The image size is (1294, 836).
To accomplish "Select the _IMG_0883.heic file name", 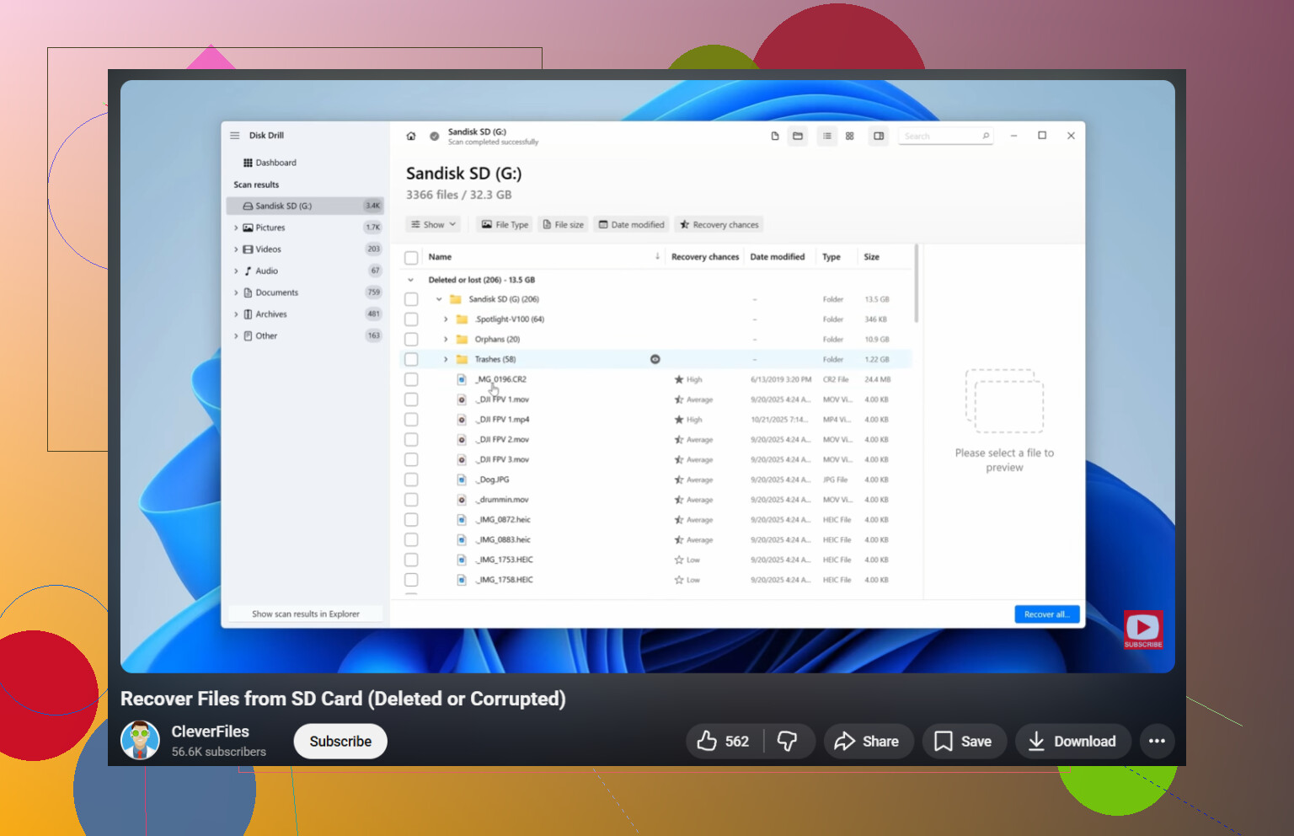I will click(504, 540).
